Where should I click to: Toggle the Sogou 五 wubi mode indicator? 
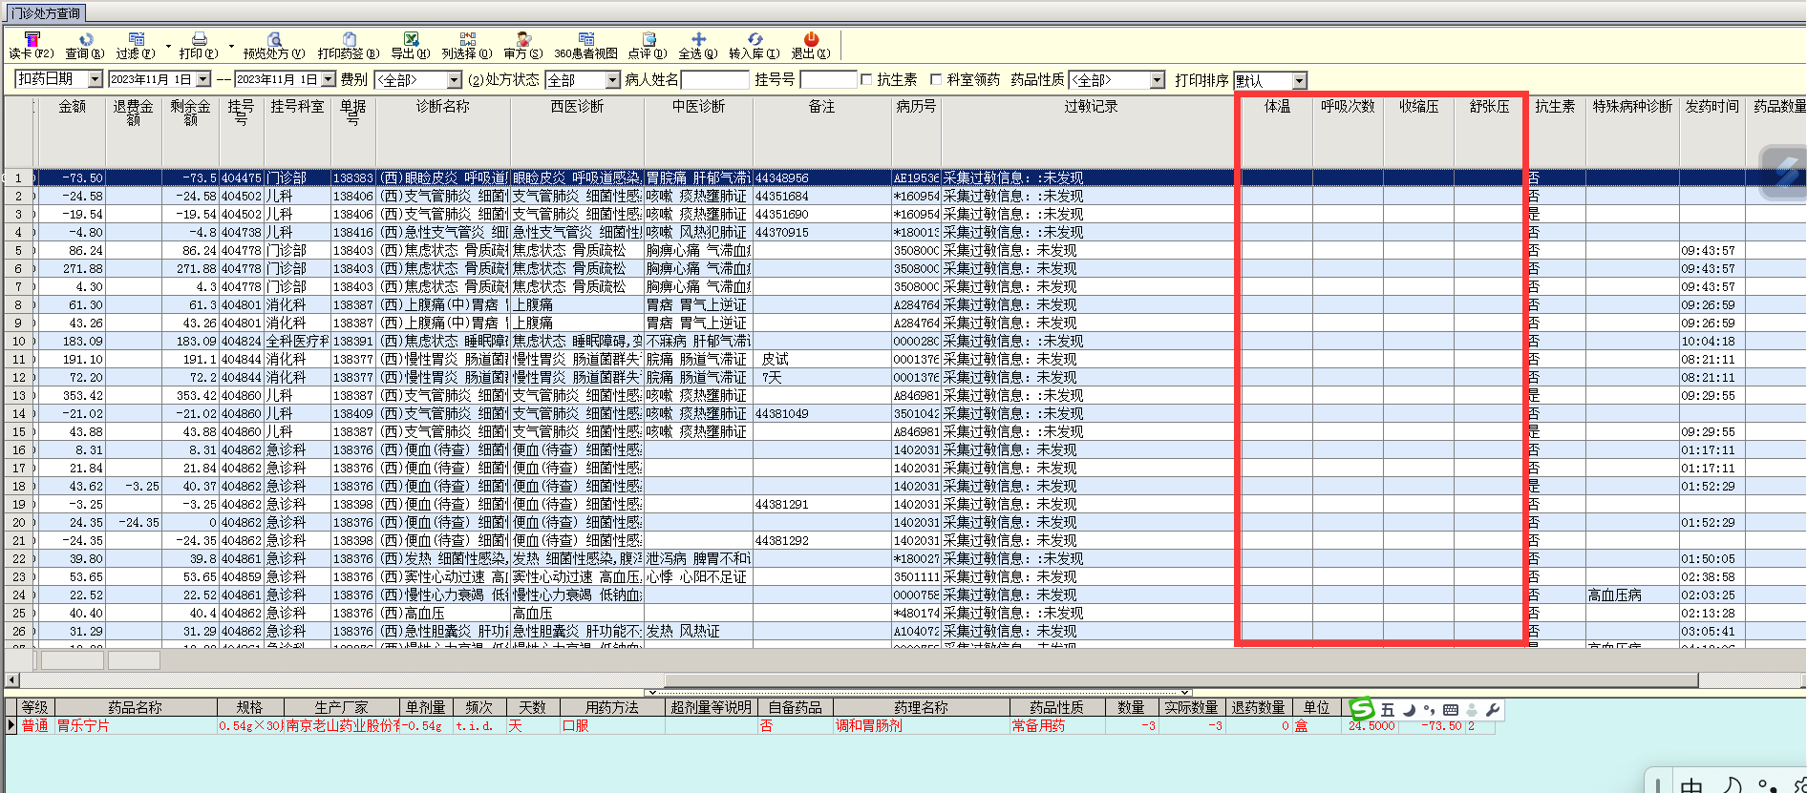(x=1388, y=710)
